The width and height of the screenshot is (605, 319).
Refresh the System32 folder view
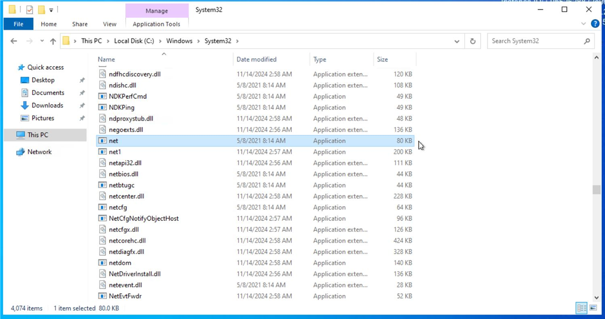pos(472,41)
